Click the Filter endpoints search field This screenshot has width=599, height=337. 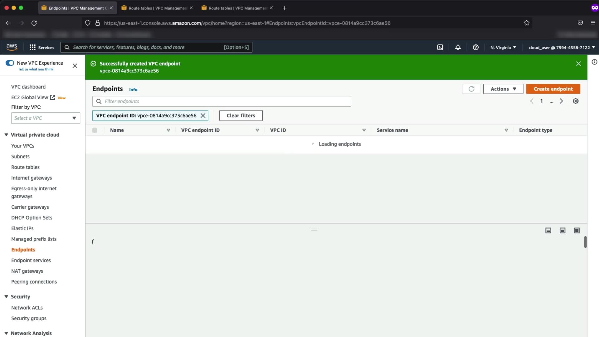[222, 101]
